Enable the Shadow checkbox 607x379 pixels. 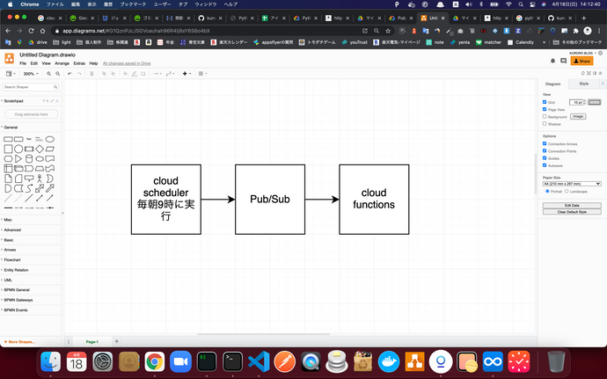point(545,124)
